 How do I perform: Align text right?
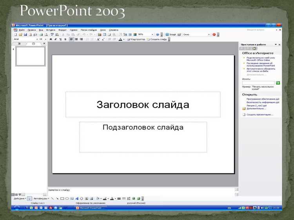[x=81, y=39]
